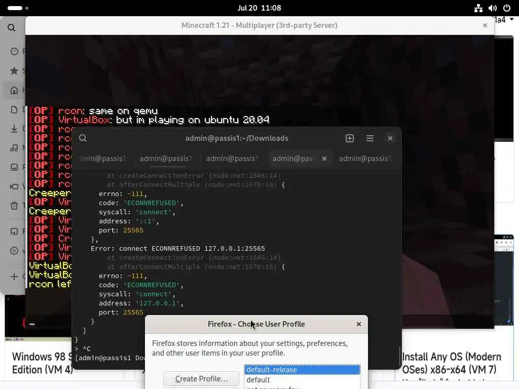
Task: Open the Pictures icon in Files sidebar
Action: point(14,167)
